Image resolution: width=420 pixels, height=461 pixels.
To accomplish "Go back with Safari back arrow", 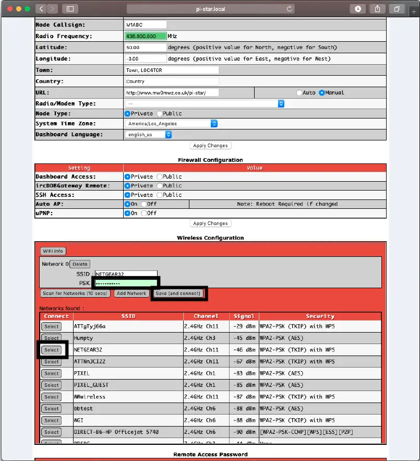I will [x=41, y=9].
